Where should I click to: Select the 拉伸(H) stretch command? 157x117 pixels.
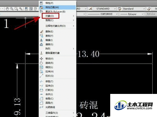pos(57,71)
